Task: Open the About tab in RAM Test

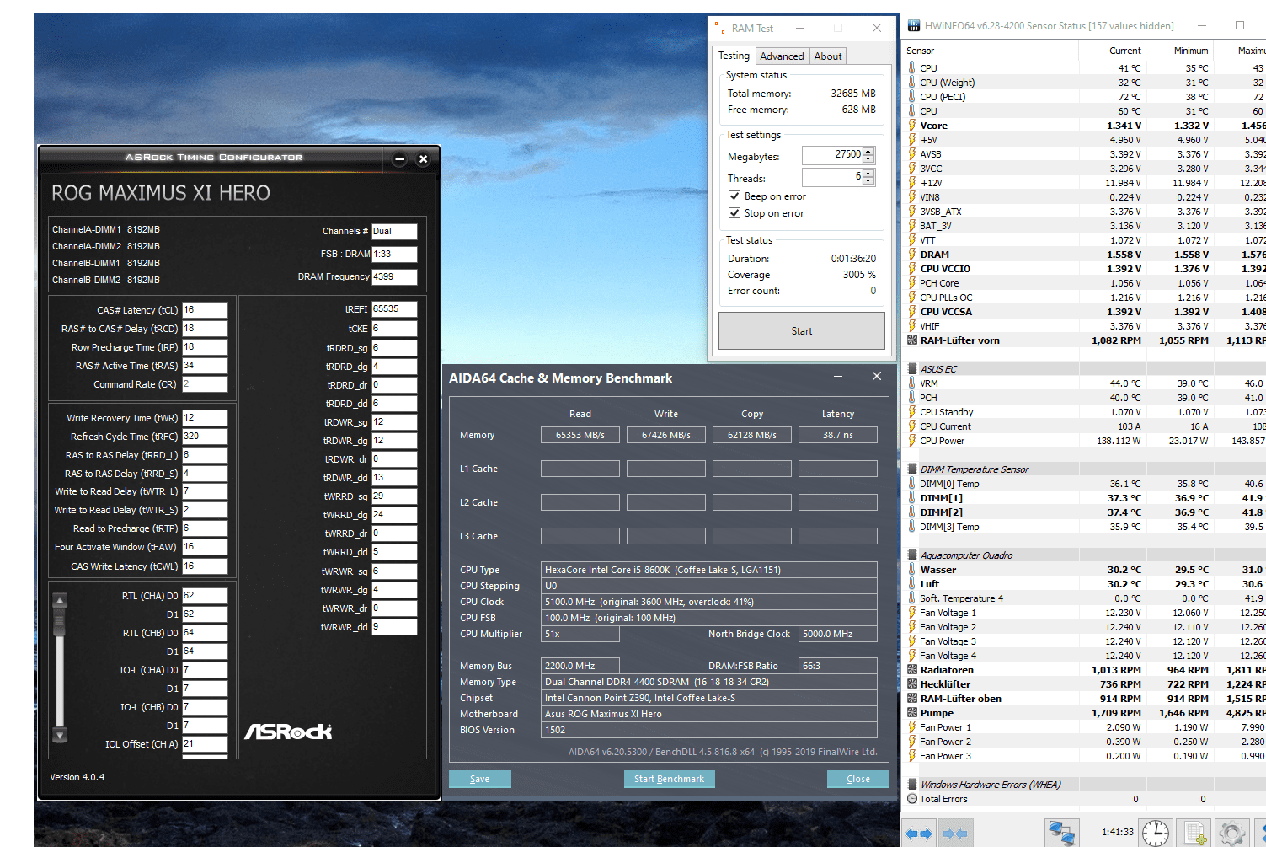Action: click(827, 56)
